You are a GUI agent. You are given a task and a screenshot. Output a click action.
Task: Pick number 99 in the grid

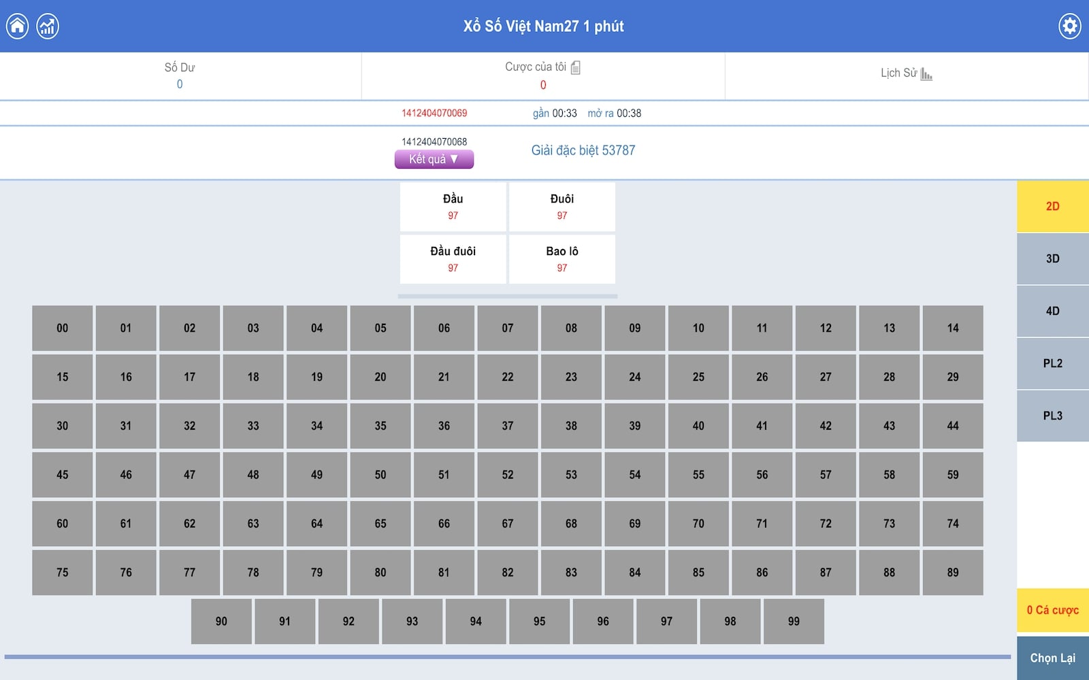794,622
